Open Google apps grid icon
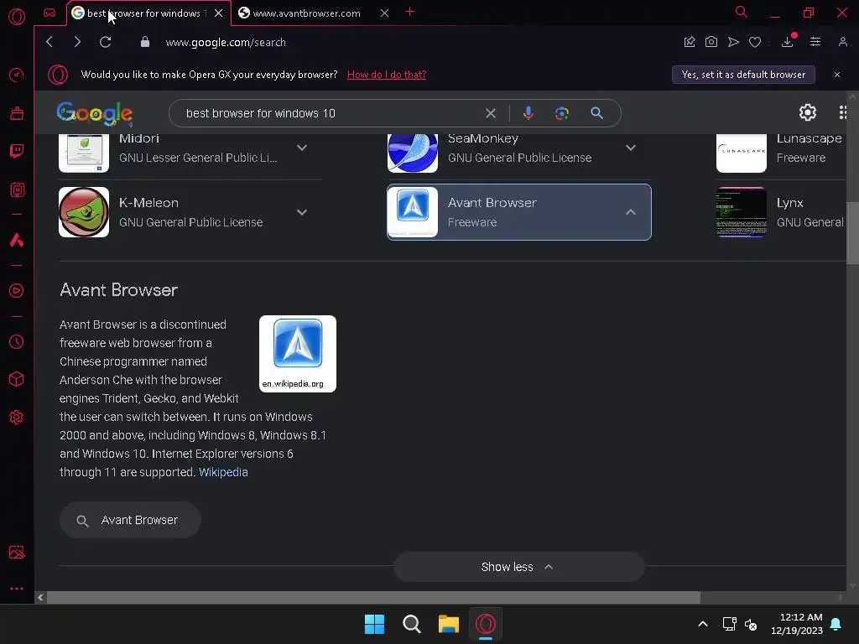Screen dimensions: 859x644 (844, 113)
